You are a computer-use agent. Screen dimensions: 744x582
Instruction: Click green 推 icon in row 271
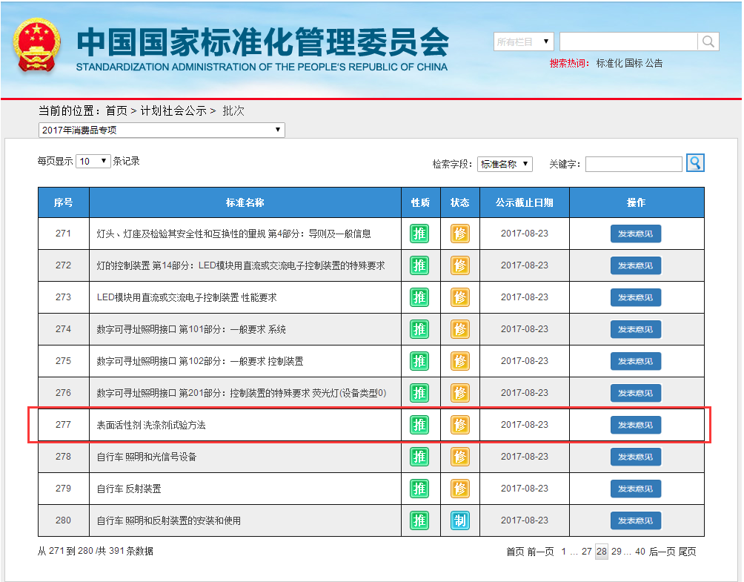point(419,234)
